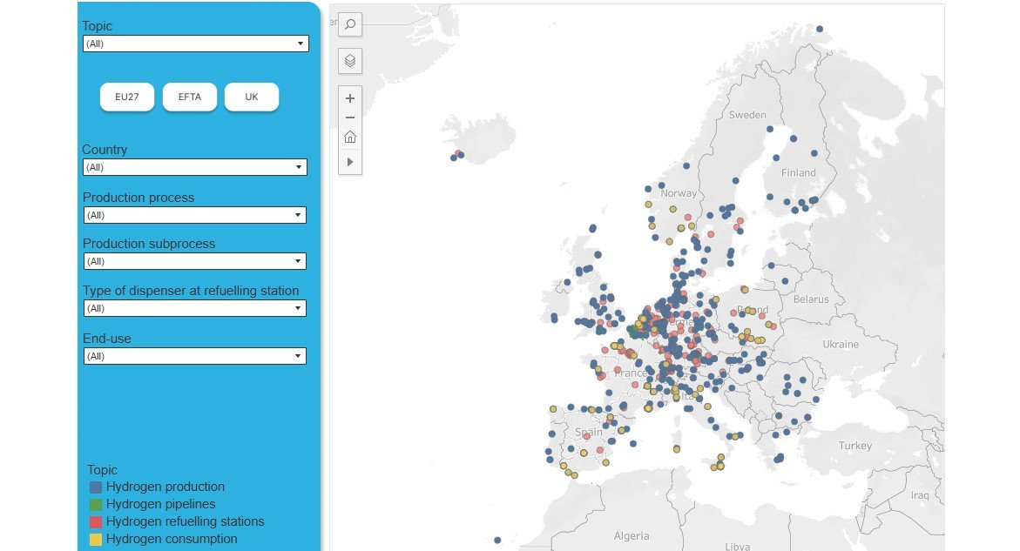Expand the Production process dropdown
This screenshot has width=1020, height=551.
pyautogui.click(x=194, y=214)
